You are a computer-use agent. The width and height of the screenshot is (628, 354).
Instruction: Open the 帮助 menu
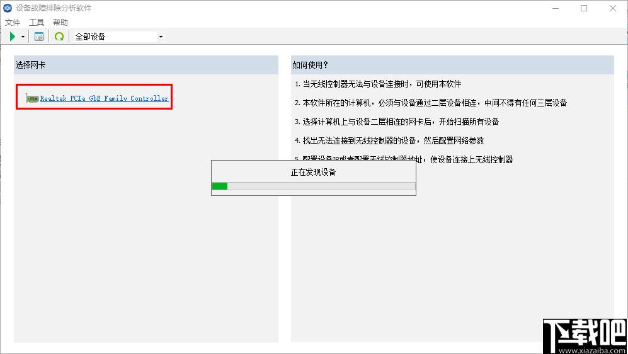click(60, 22)
